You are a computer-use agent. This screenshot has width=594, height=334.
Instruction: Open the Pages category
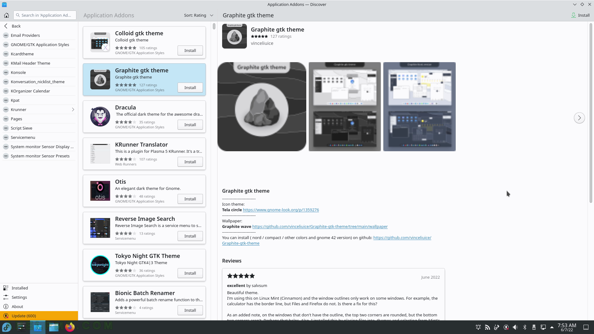[39, 119]
